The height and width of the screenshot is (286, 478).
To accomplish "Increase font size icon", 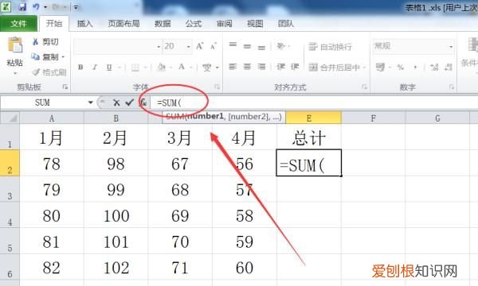I will click(x=200, y=46).
